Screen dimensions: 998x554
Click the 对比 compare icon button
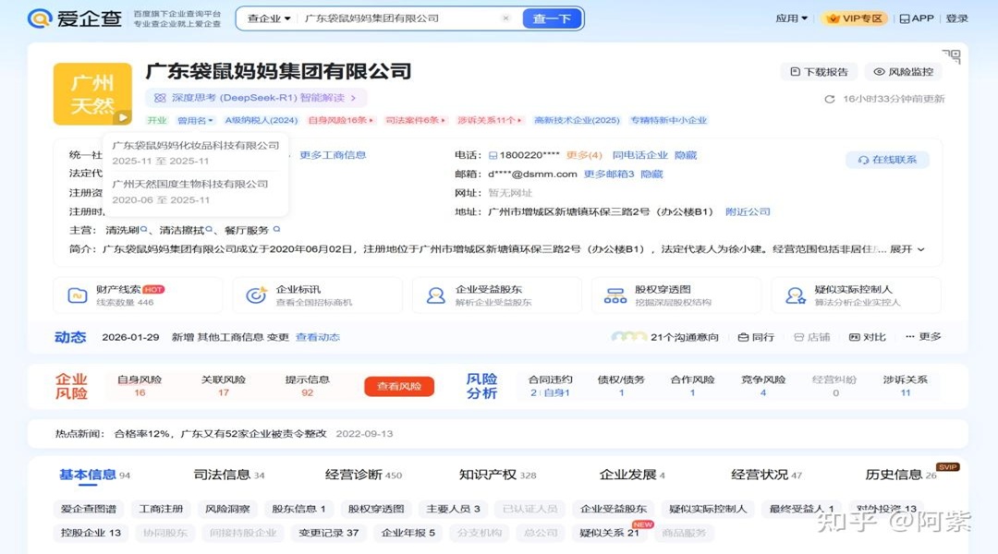(868, 337)
